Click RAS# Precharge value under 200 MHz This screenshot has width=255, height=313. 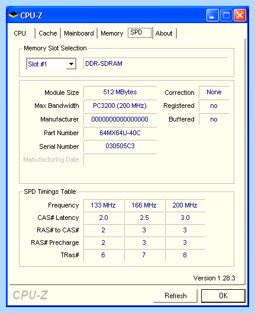pos(185,242)
